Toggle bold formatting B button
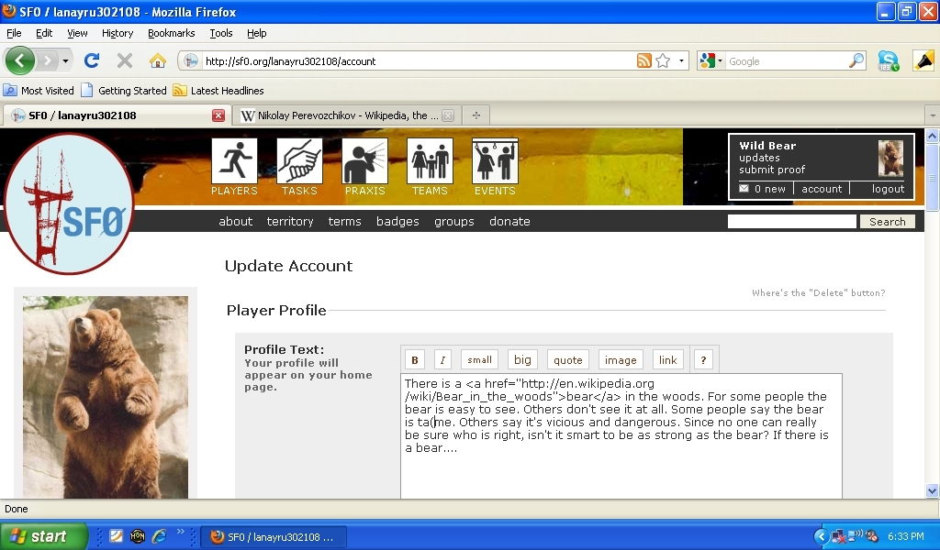Viewport: 940px width, 550px height. (x=414, y=360)
